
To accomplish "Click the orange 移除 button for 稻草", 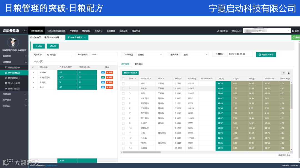I will tap(109, 72).
